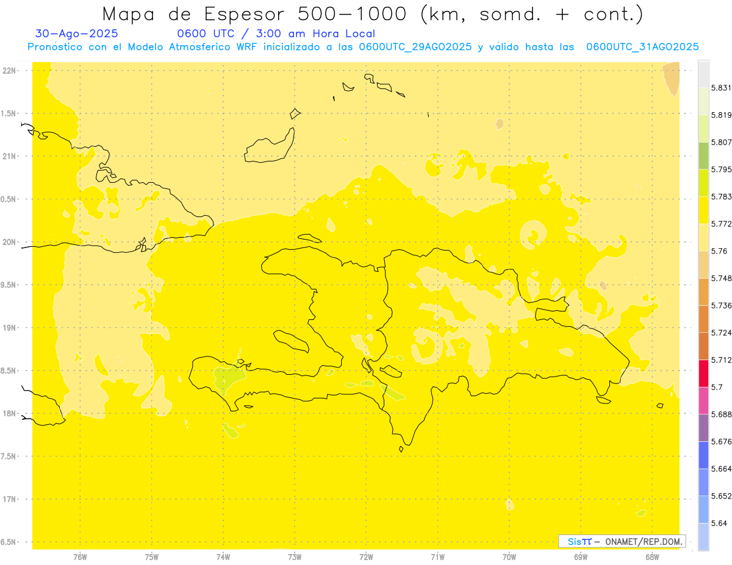Viewport: 732px width, 565px height.
Task: Click the colorbar value 5.652
Action: 722,496
